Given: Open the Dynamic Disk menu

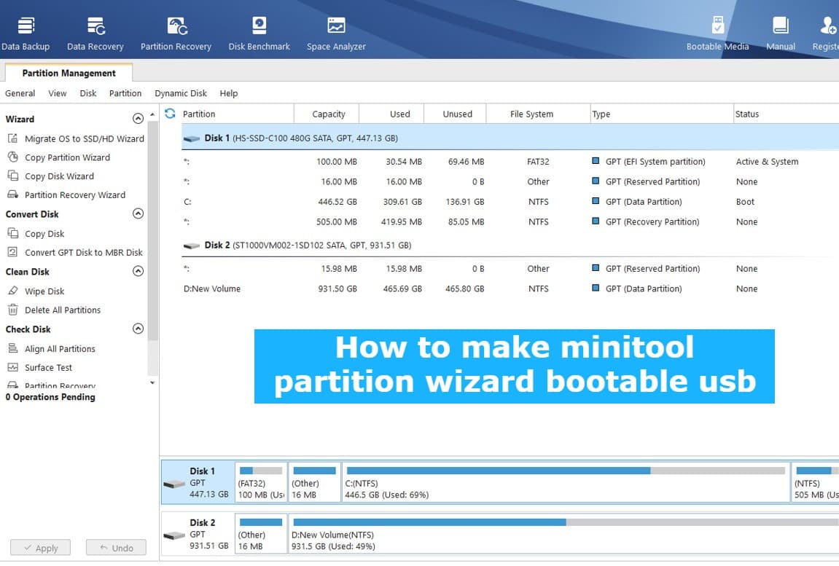Looking at the screenshot, I should [x=180, y=93].
